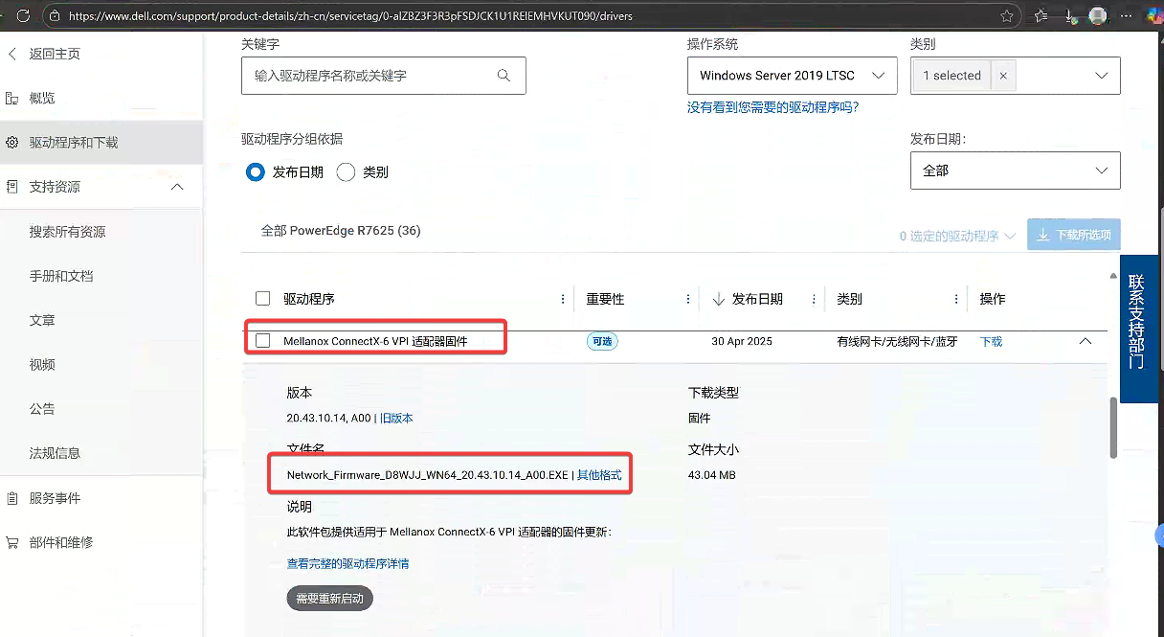Remove the '1 selected' category filter with X
Viewport: 1164px width, 637px height.
(x=1003, y=76)
